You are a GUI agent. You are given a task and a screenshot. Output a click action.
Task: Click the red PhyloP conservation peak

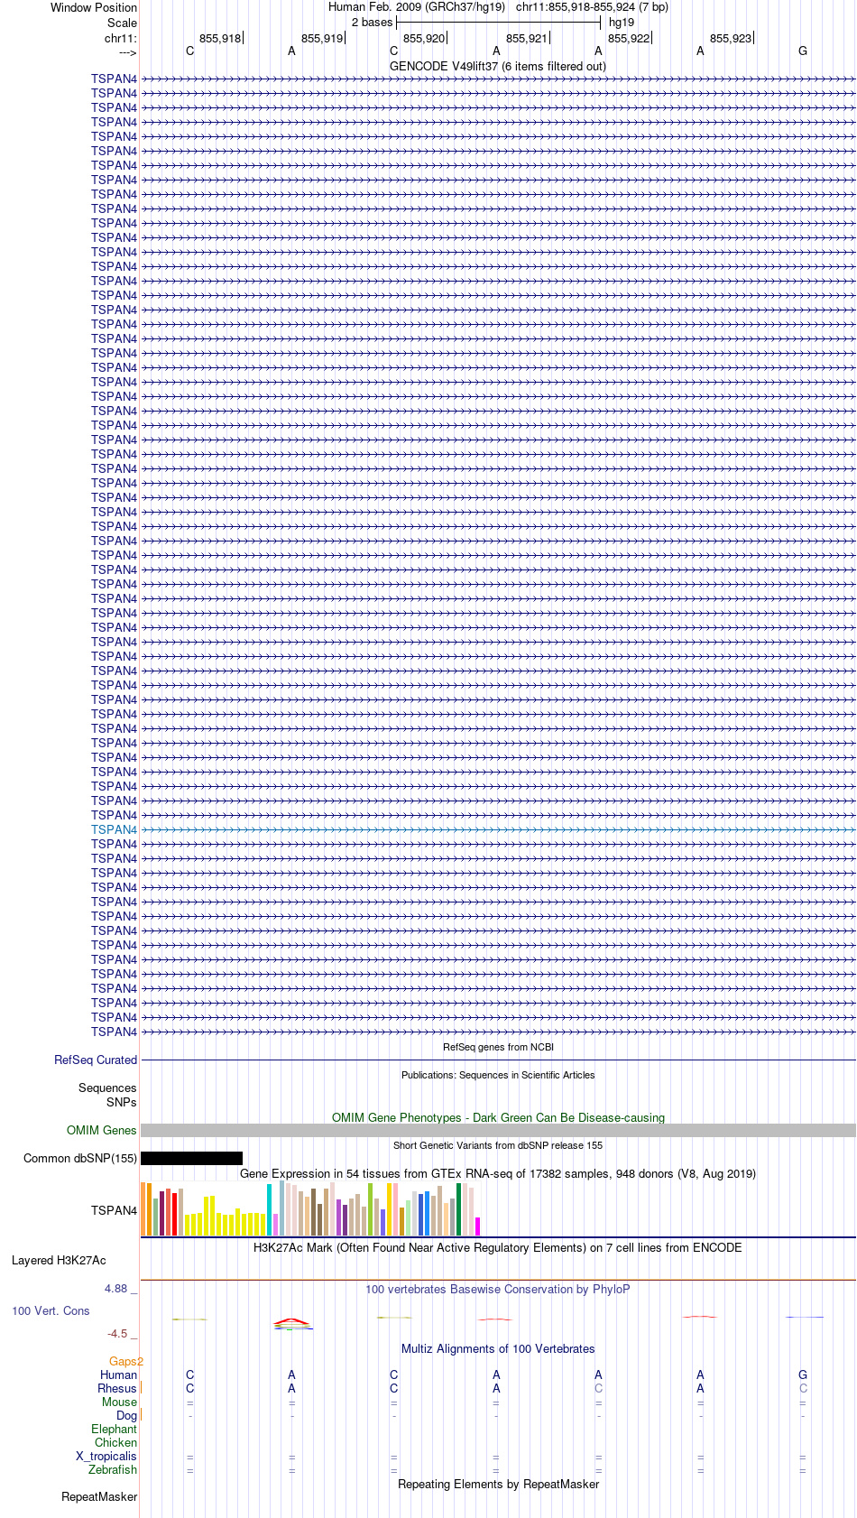(292, 1323)
